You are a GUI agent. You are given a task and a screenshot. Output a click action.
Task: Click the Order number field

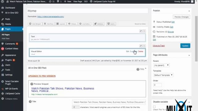coord(157,85)
